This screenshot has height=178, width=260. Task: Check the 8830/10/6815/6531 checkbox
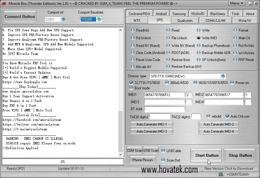point(195,83)
